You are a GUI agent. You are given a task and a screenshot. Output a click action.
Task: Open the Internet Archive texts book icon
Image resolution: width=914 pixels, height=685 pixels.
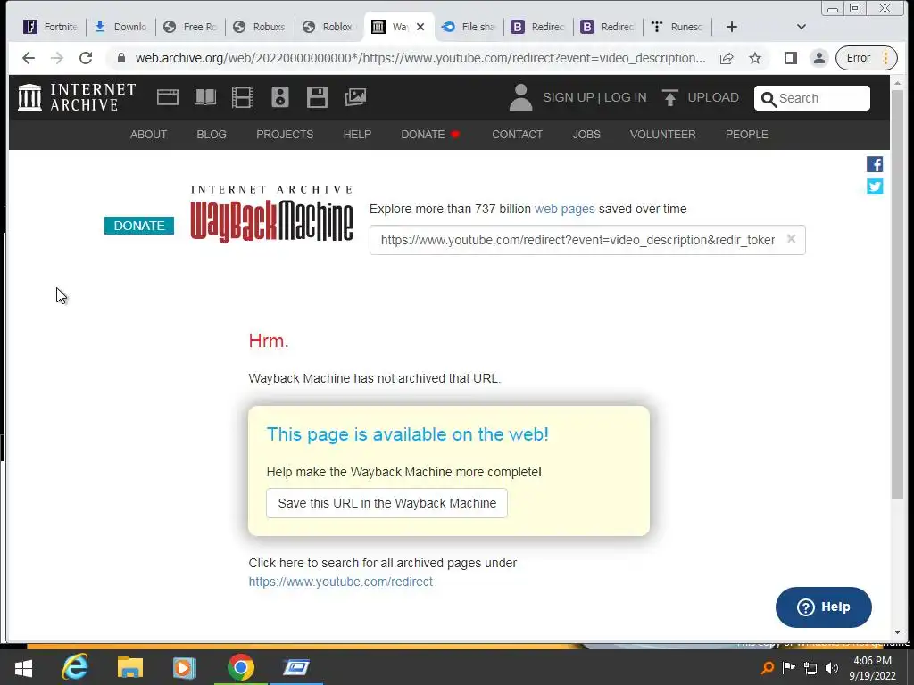tap(205, 97)
